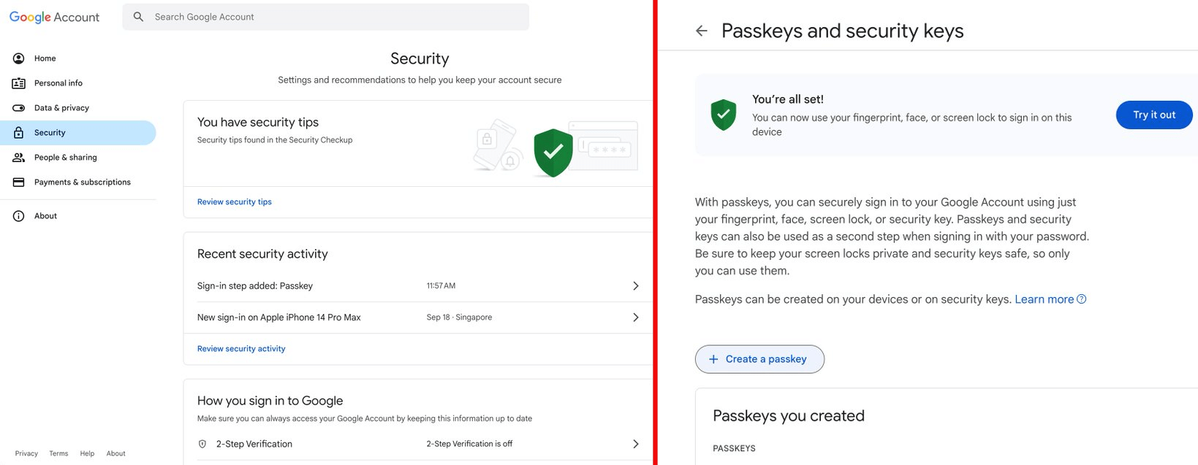The width and height of the screenshot is (1198, 465).
Task: Click the People & sharing icon
Action: pyautogui.click(x=19, y=158)
